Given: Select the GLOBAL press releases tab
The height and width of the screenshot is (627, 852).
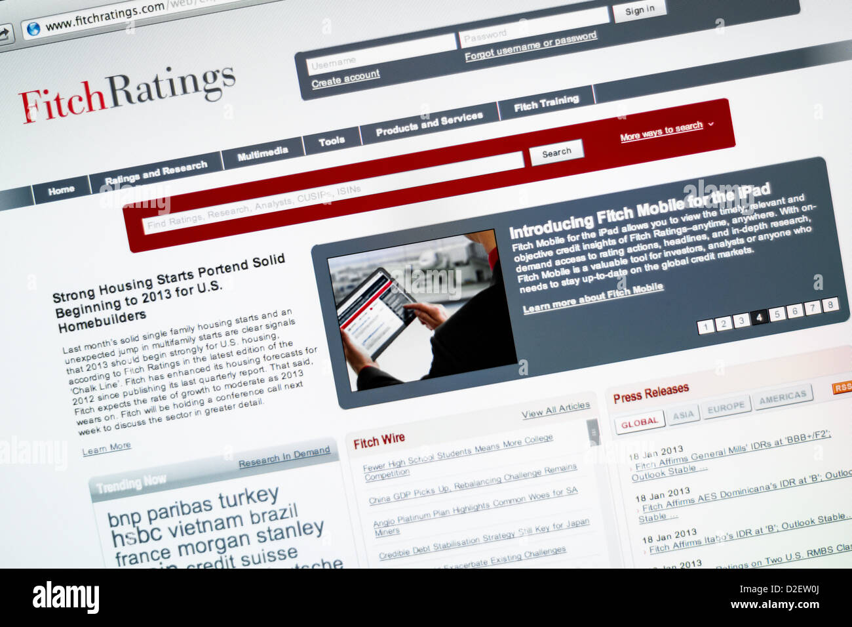Looking at the screenshot, I should pos(639,422).
